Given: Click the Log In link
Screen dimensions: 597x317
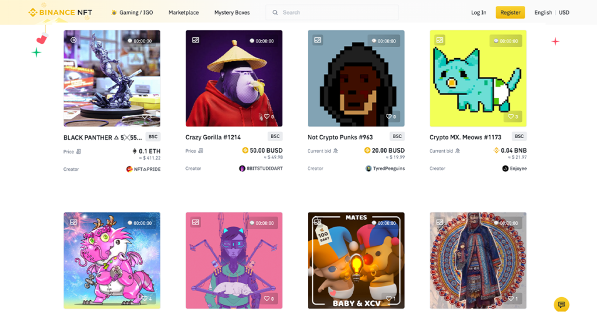Looking at the screenshot, I should pos(479,13).
